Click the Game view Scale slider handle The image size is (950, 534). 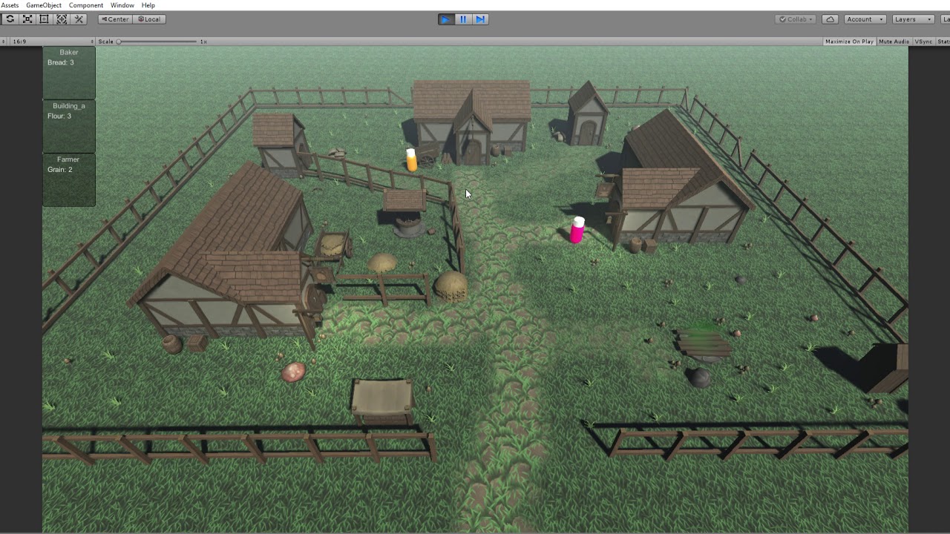coord(119,42)
